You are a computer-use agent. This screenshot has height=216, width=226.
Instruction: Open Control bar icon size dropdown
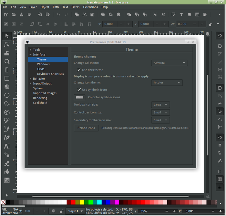pos(160,113)
